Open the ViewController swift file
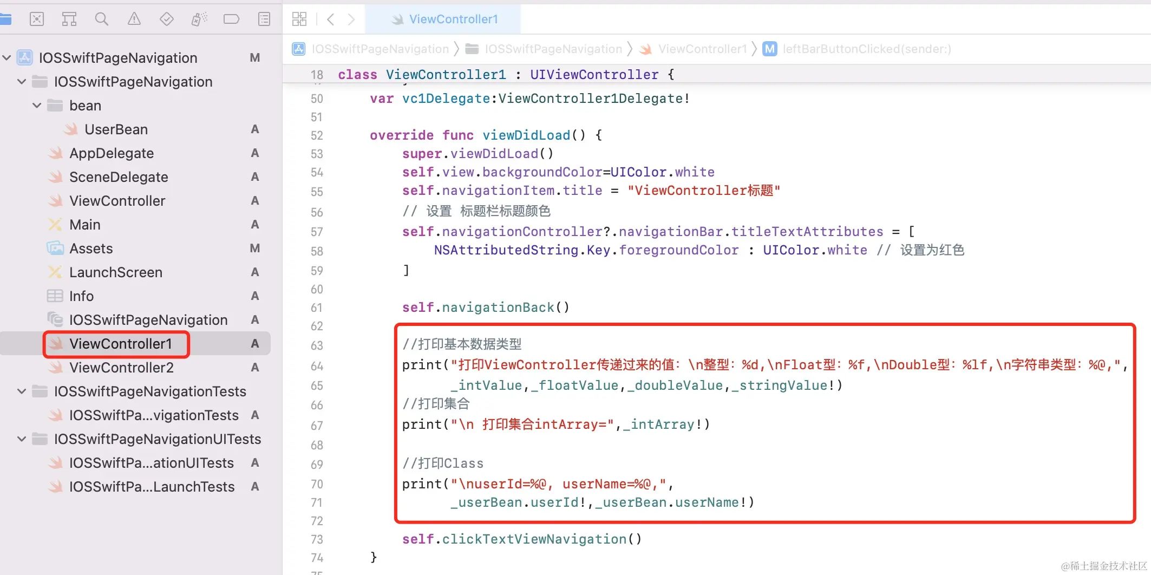This screenshot has width=1151, height=575. 117,201
